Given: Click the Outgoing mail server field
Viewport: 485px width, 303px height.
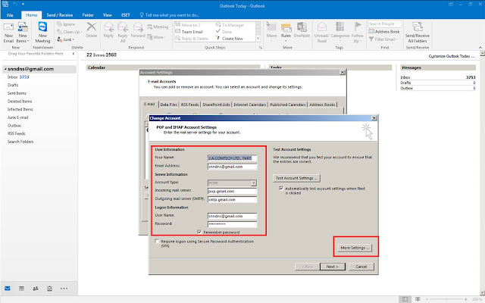Looking at the screenshot, I should 232,200.
